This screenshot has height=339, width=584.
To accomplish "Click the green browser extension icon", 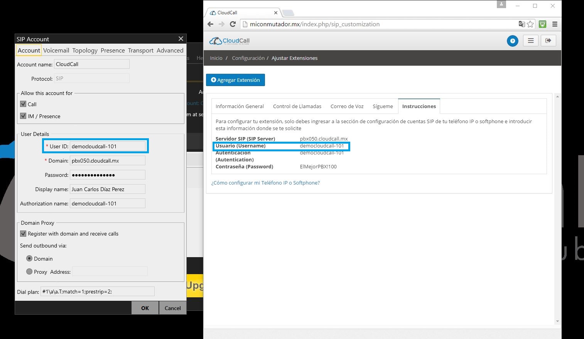I will click(542, 24).
